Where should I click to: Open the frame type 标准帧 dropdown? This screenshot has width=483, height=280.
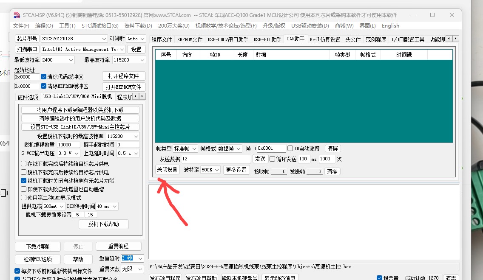coord(185,149)
